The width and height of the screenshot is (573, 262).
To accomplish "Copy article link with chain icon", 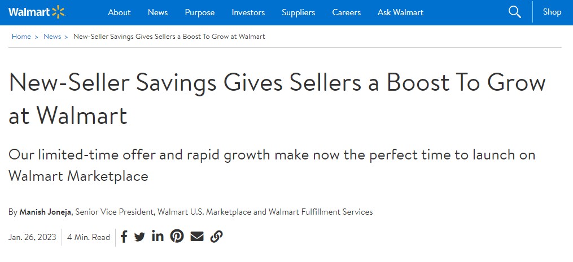I will [x=216, y=237].
